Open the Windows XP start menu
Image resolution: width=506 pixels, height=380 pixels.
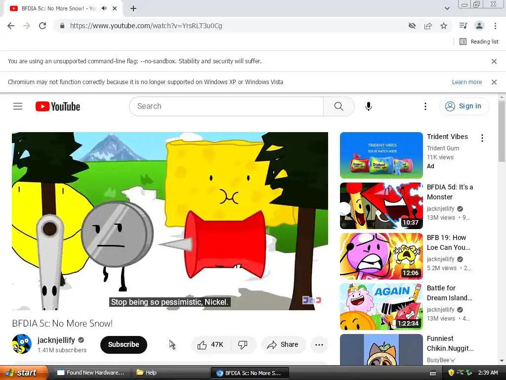pos(23,373)
